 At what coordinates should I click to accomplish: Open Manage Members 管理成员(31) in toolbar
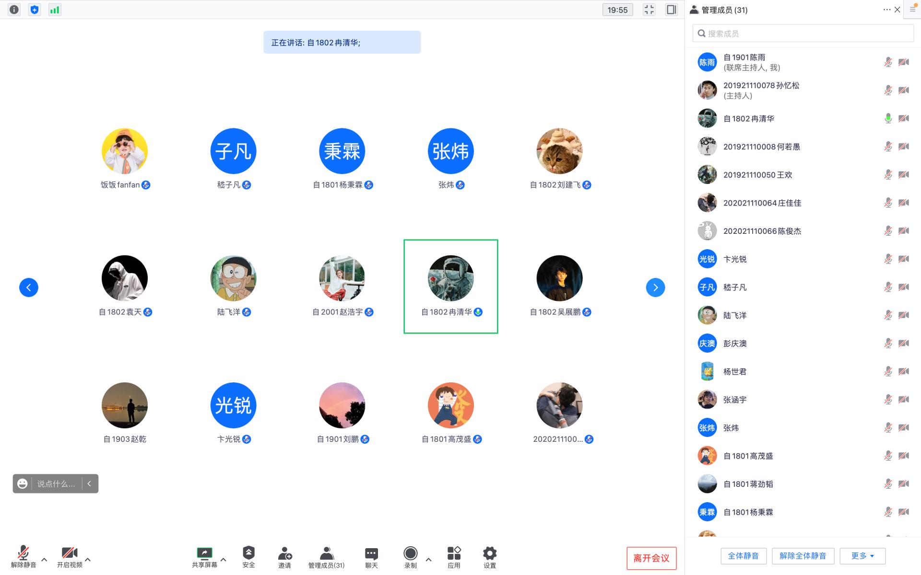point(326,557)
